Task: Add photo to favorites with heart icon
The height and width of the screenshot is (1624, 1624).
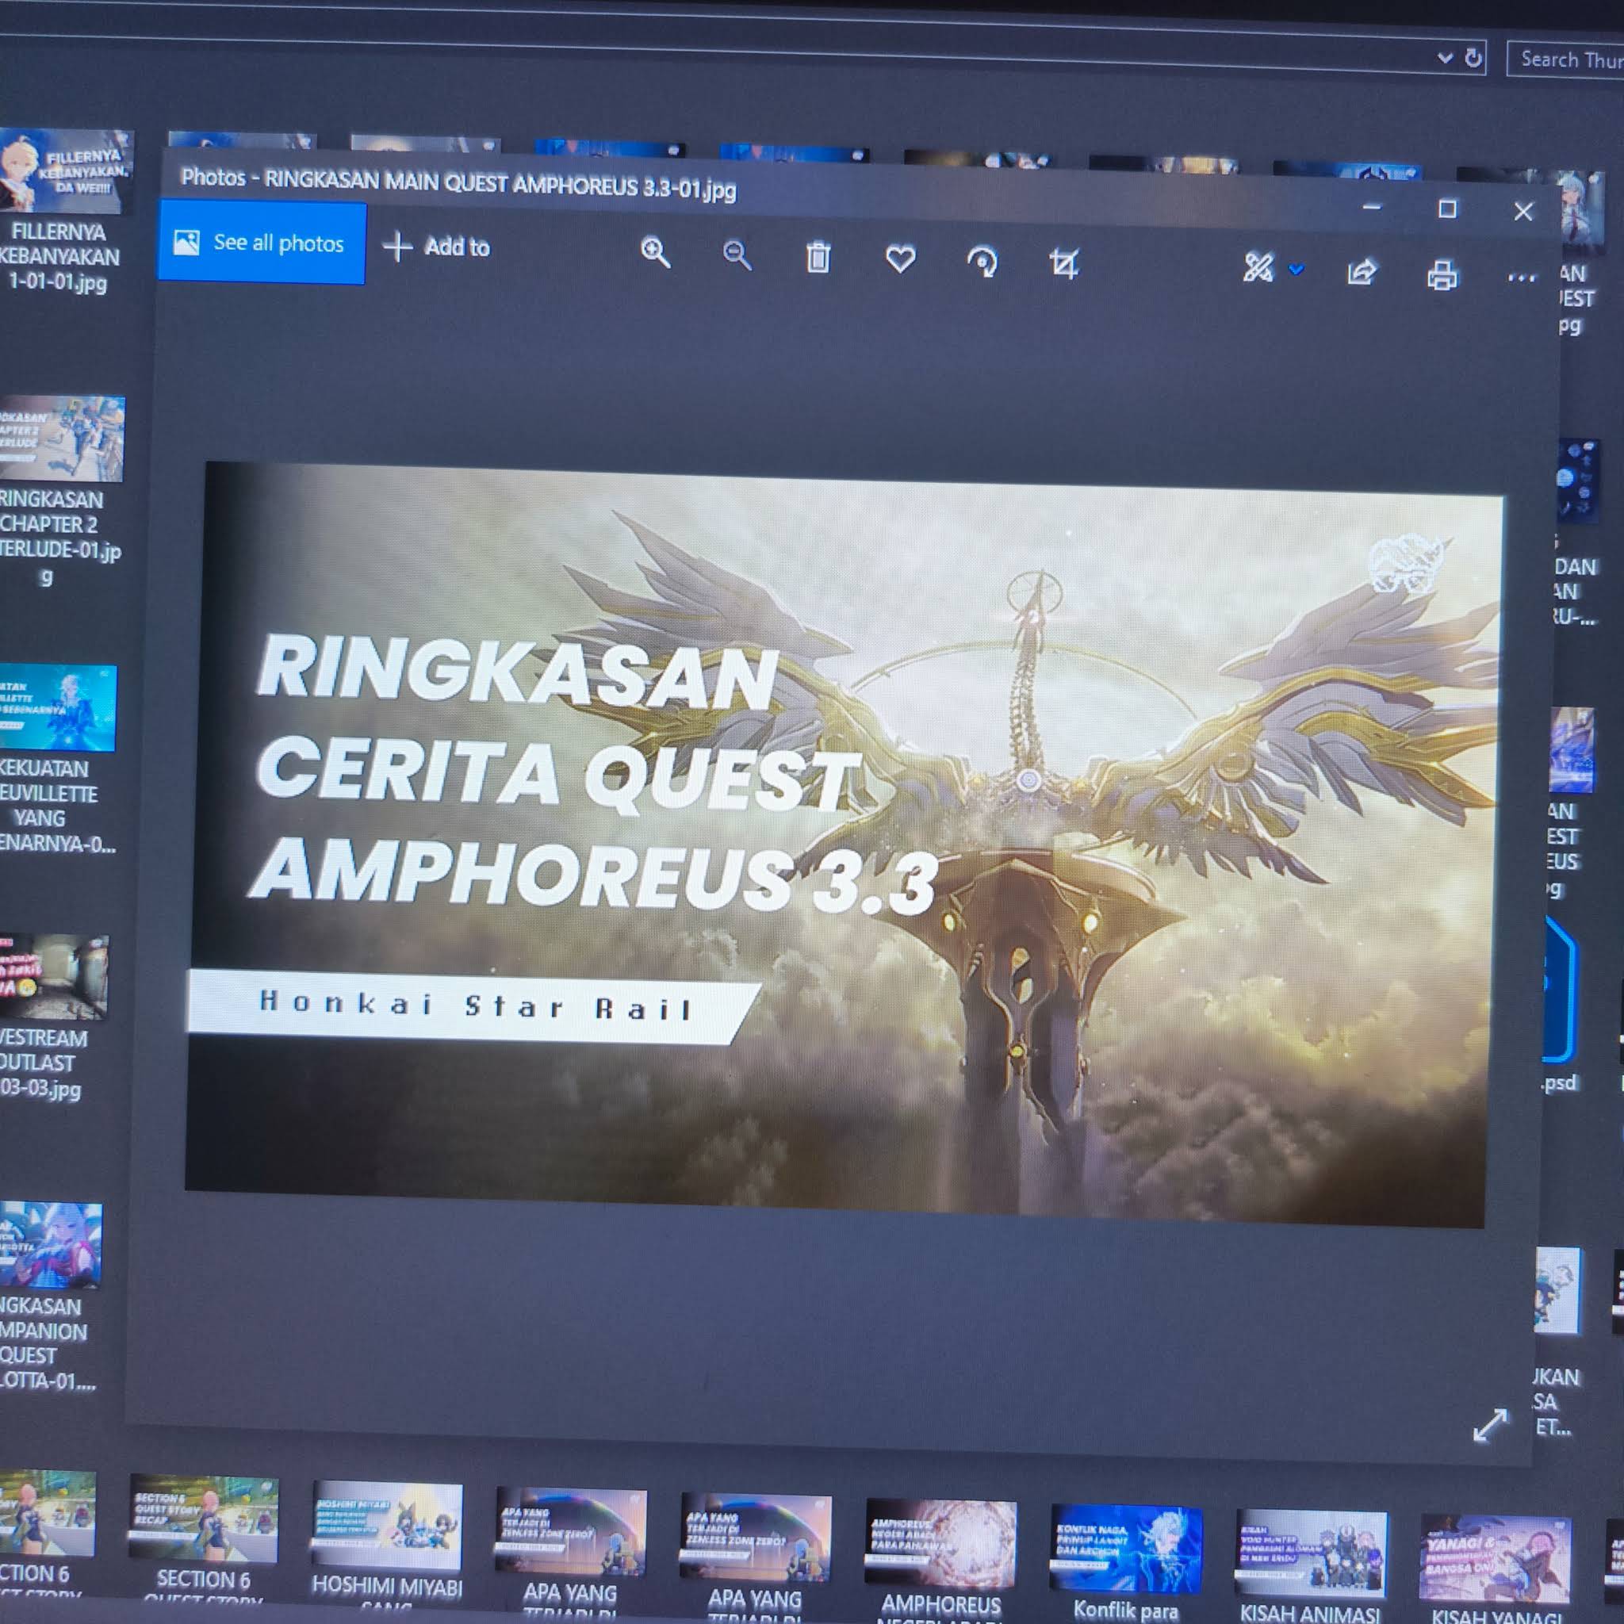Action: click(900, 259)
